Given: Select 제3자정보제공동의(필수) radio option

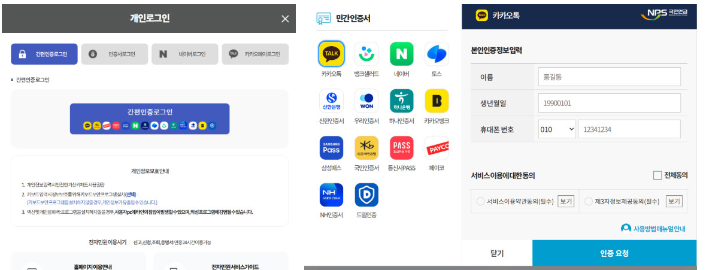Looking at the screenshot, I should pyautogui.click(x=589, y=202).
